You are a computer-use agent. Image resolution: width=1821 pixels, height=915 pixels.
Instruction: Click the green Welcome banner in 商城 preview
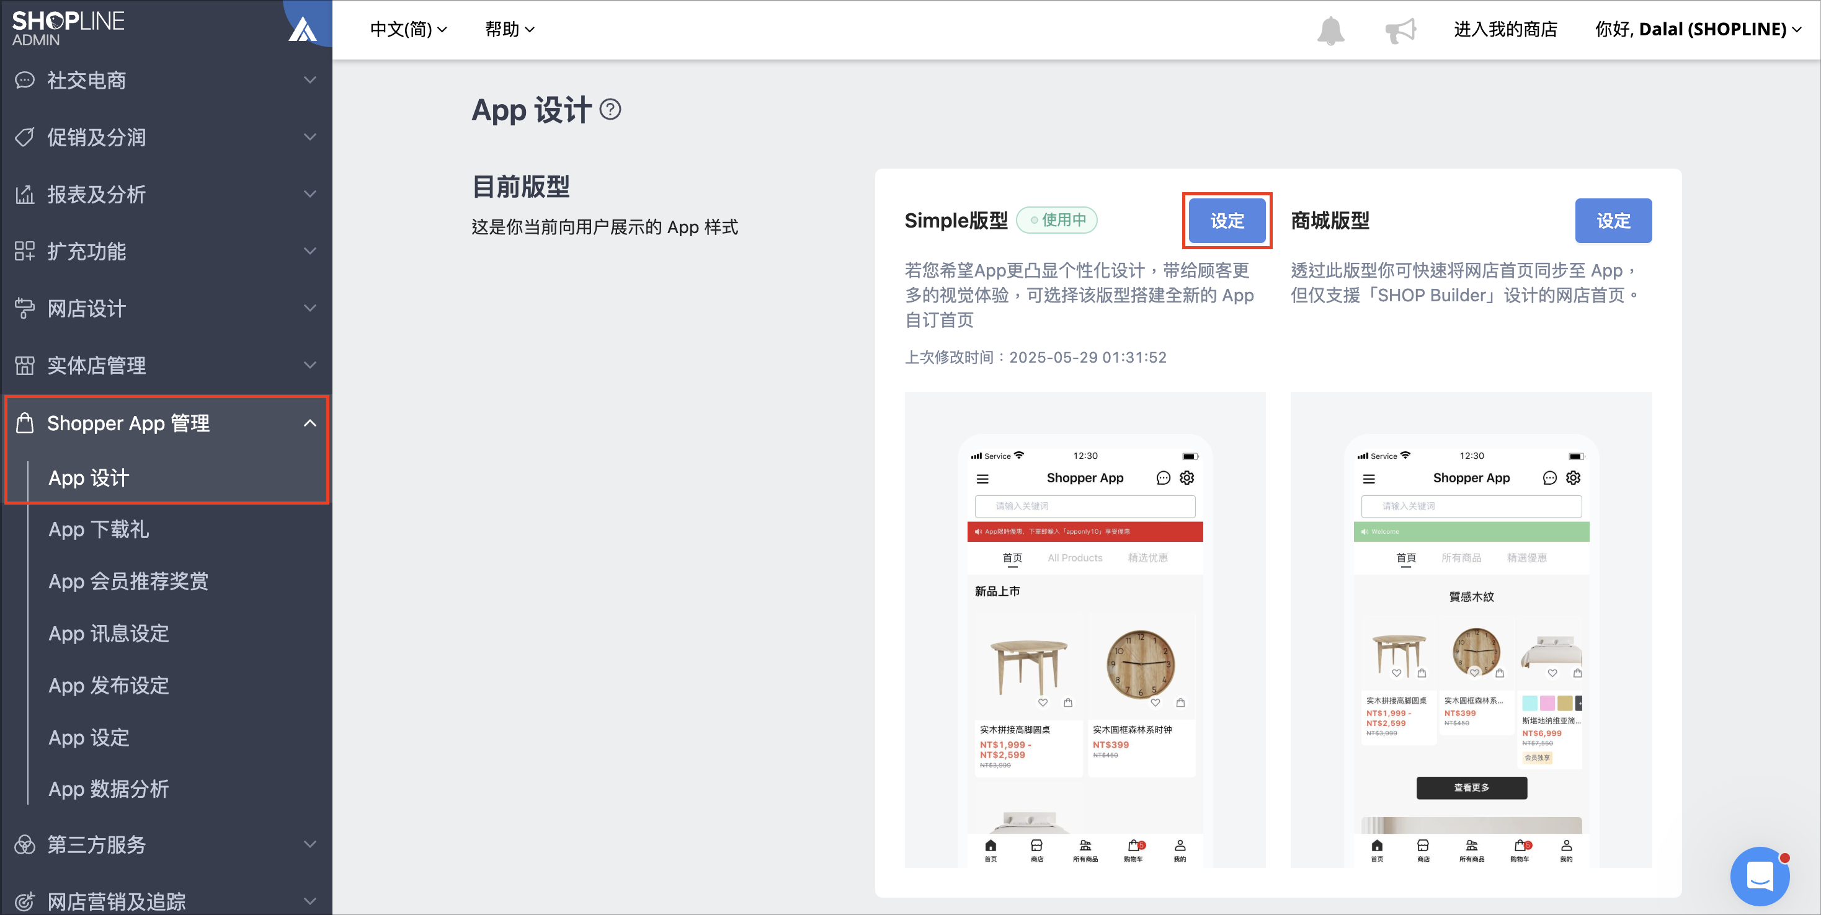tap(1472, 531)
